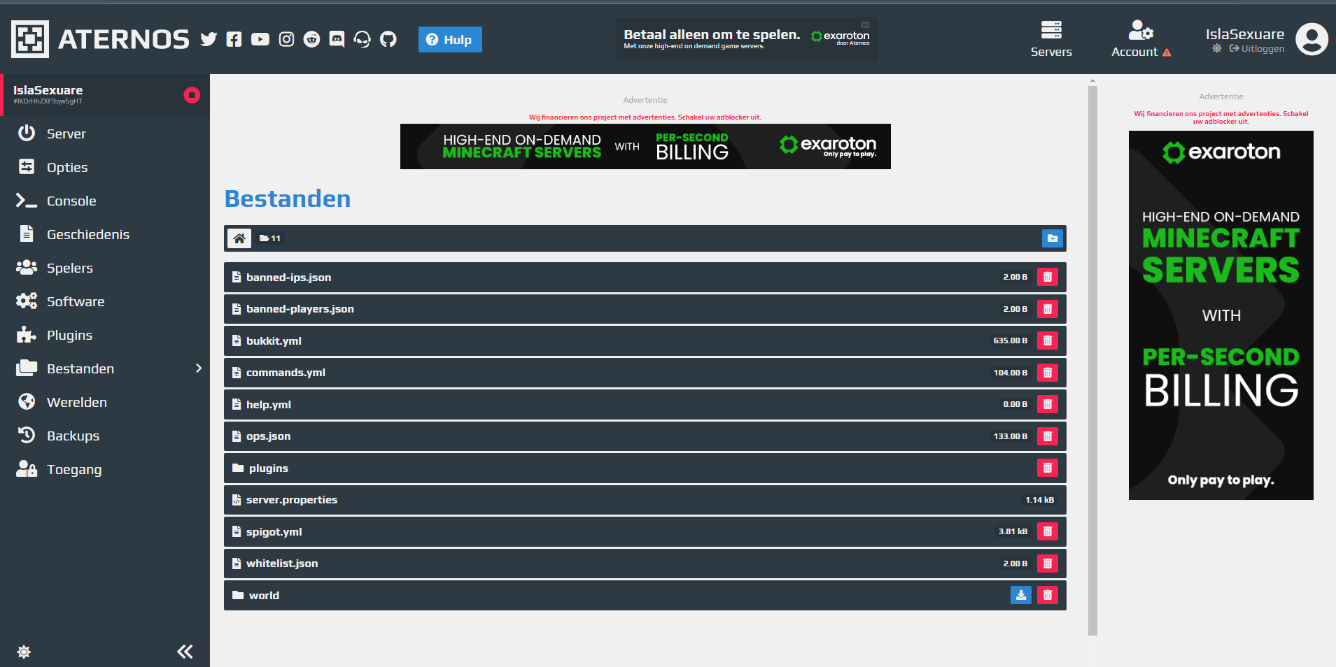Open the support headset icon

pyautogui.click(x=362, y=39)
